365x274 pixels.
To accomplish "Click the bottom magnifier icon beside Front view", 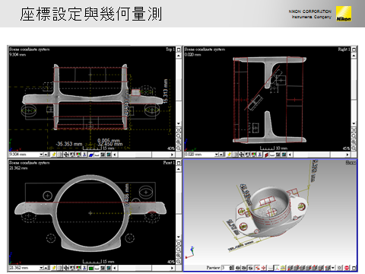I will point(179,262).
